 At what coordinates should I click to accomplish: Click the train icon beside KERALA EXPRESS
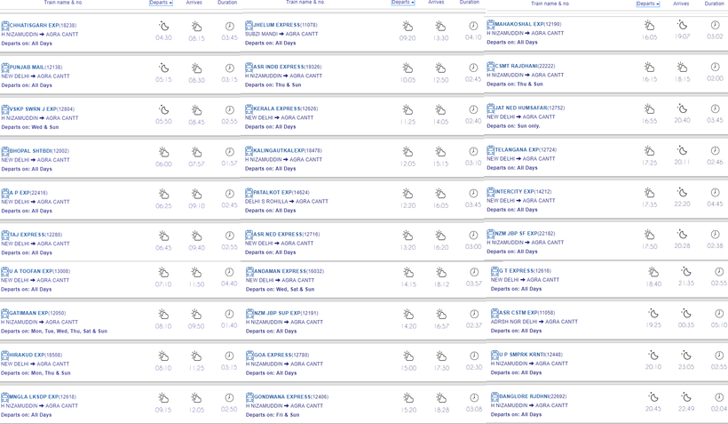[249, 108]
